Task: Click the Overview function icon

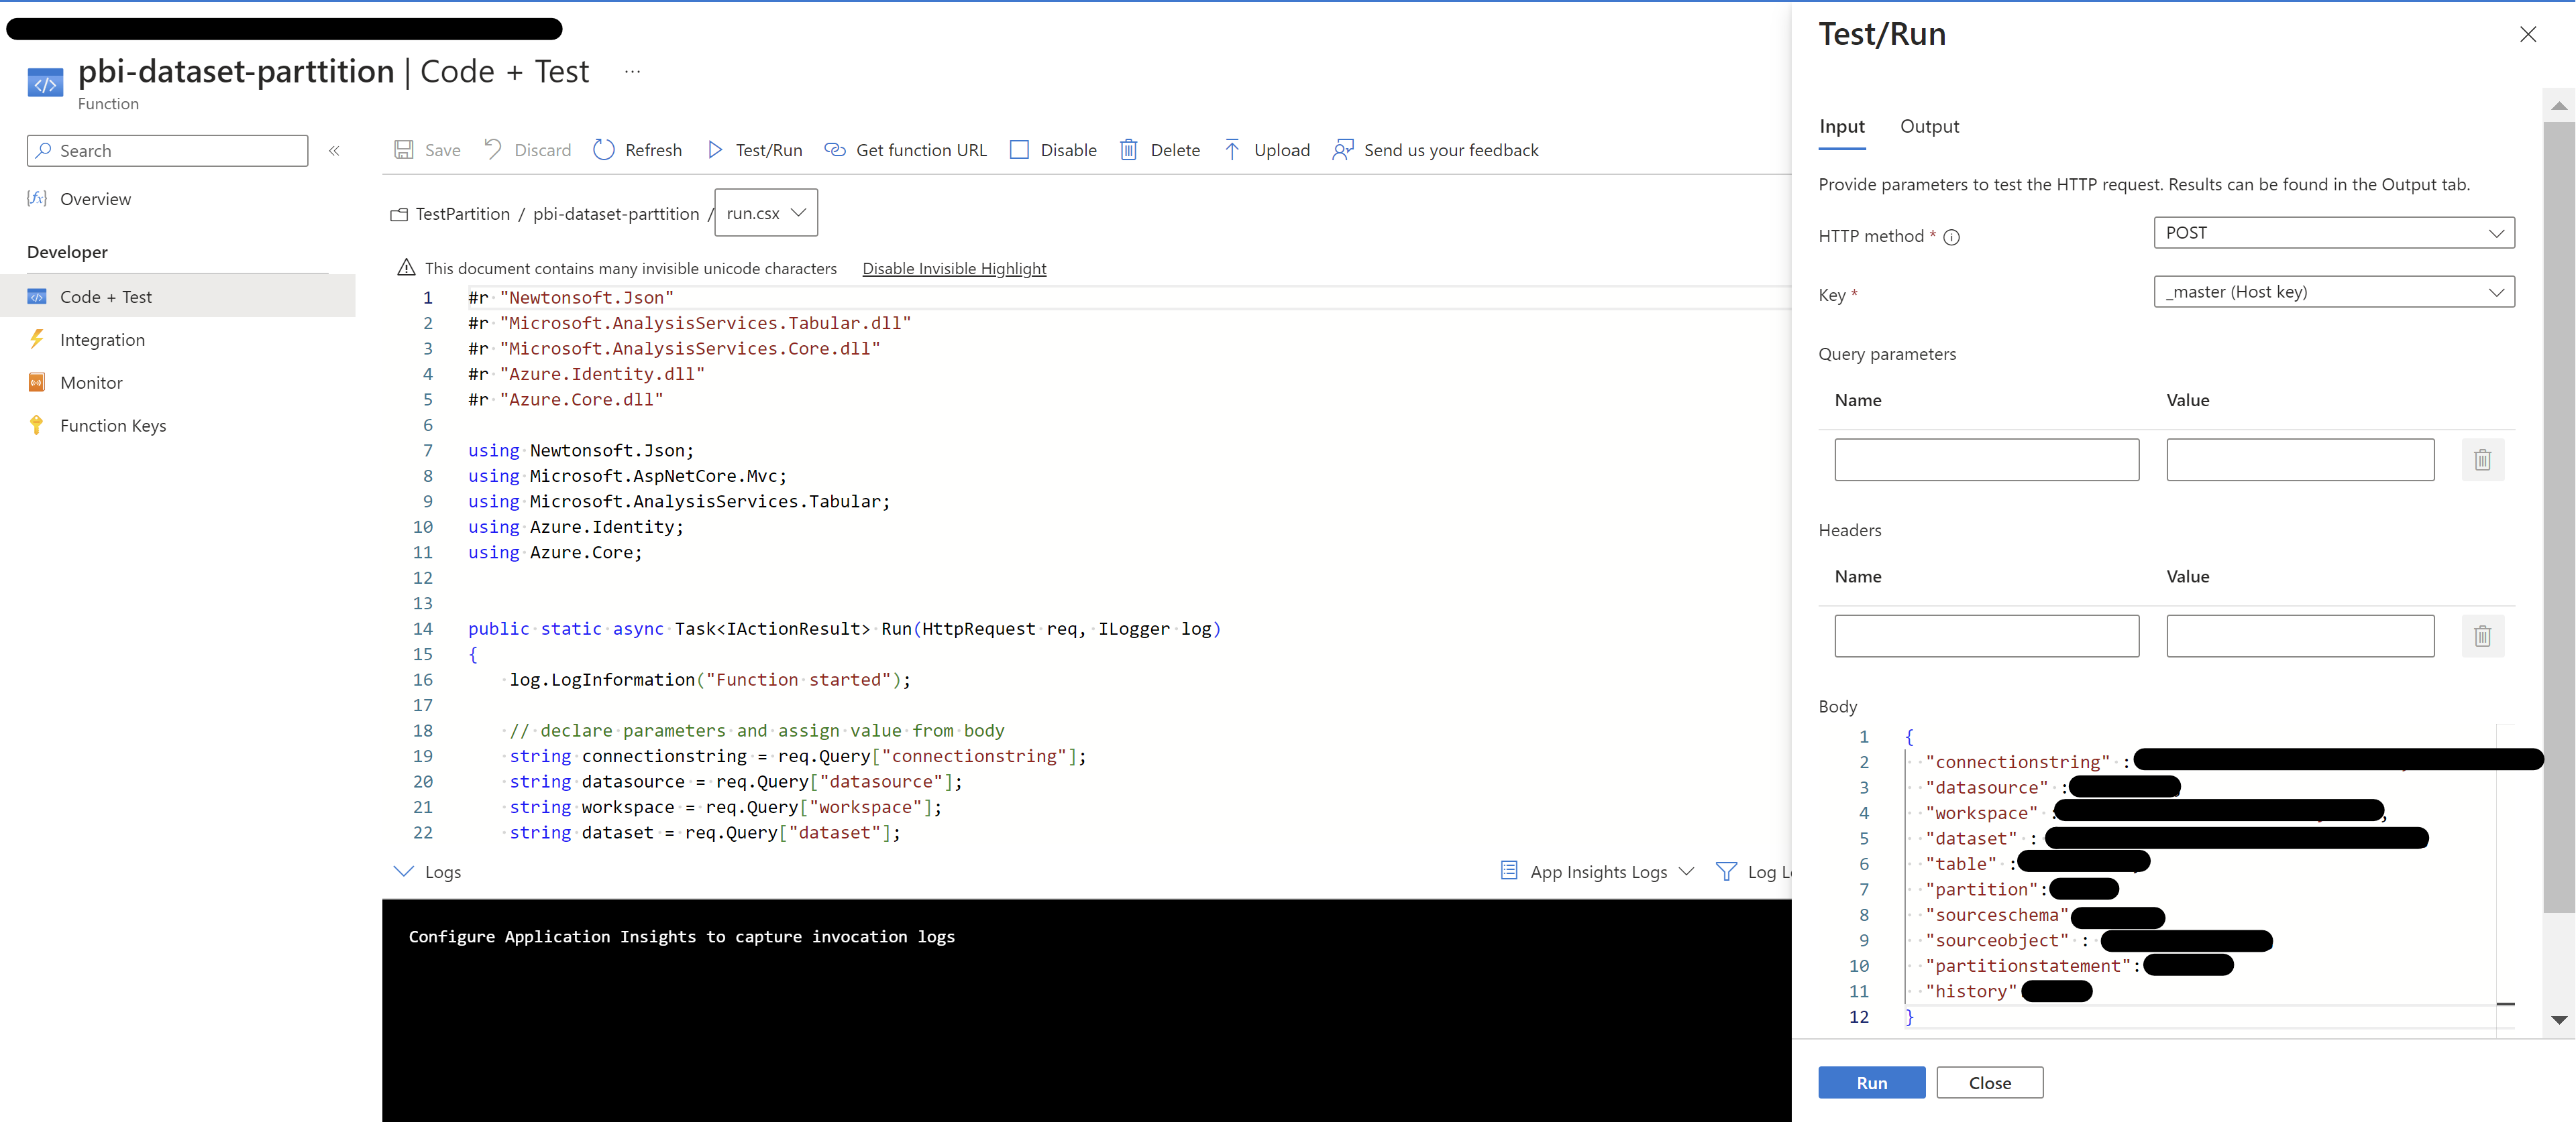Action: coord(37,198)
